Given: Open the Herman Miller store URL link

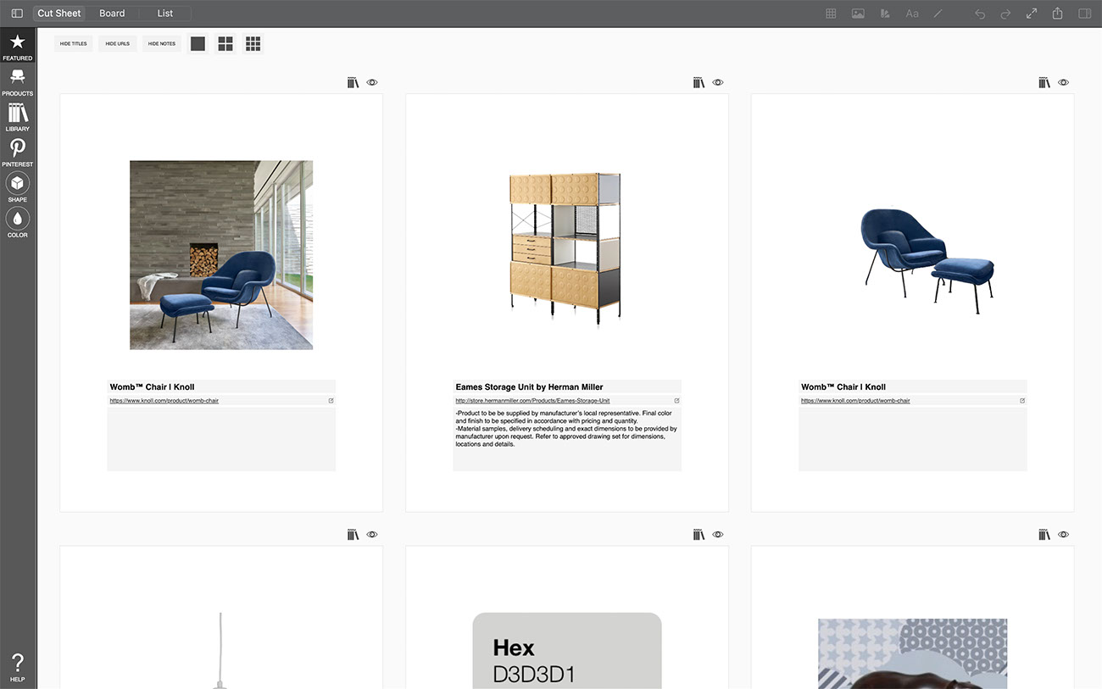Looking at the screenshot, I should [x=532, y=401].
